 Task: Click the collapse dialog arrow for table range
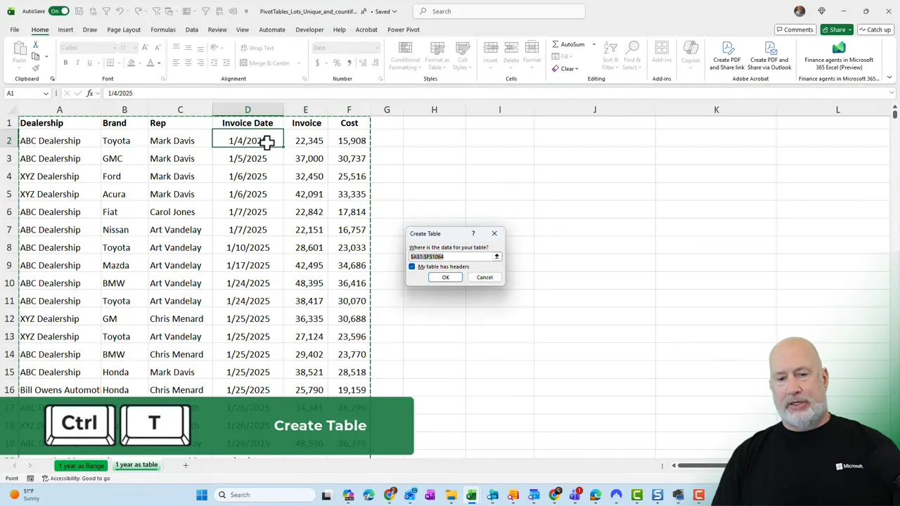point(496,257)
